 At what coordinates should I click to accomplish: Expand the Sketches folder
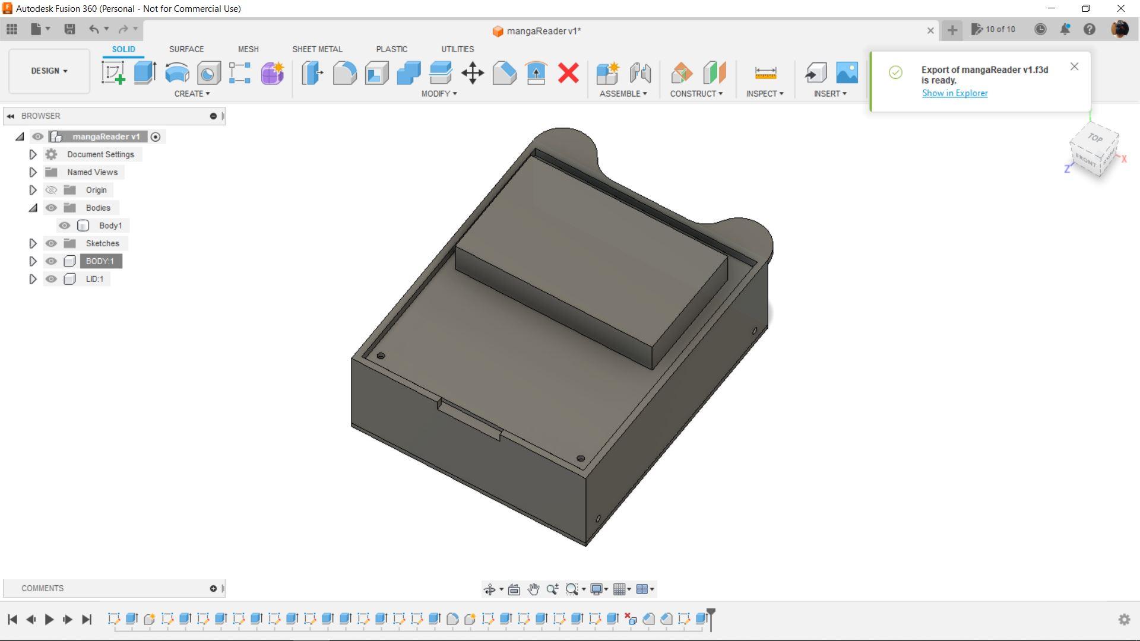[x=33, y=243]
